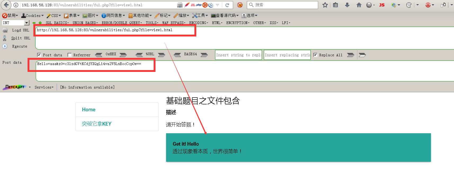
Task: Open downloads with the down-arrow icon
Action: click(347, 5)
